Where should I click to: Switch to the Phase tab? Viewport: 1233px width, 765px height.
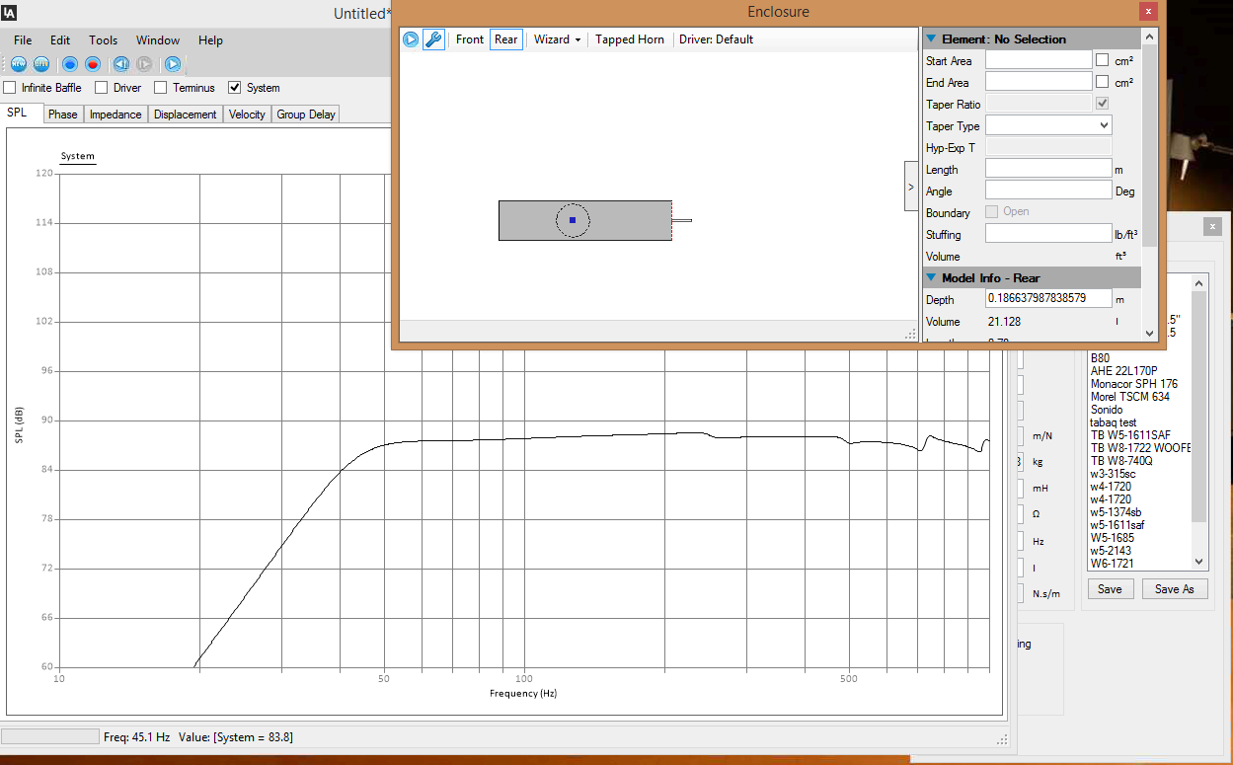(x=63, y=115)
